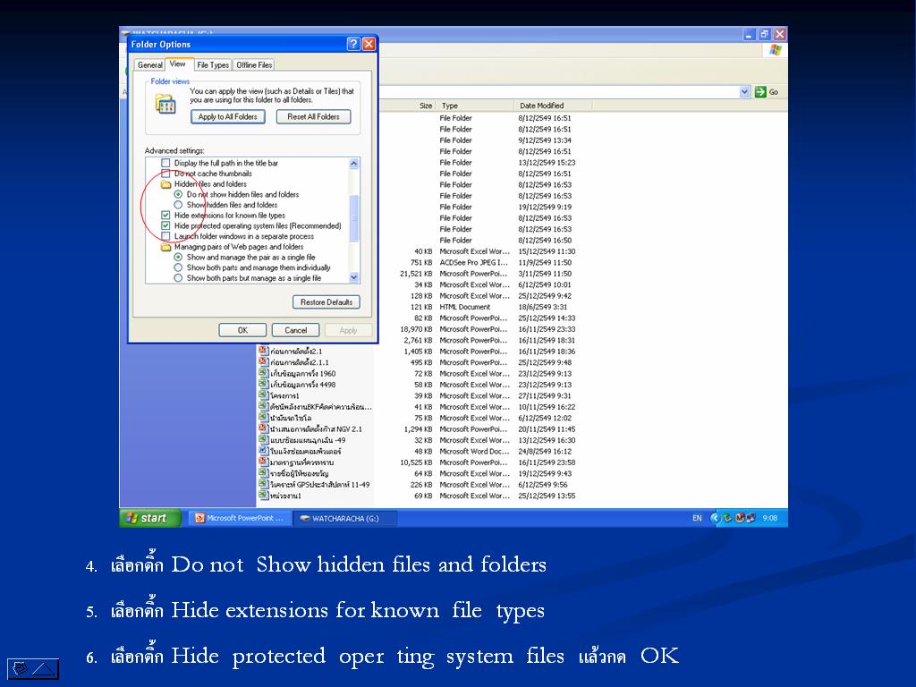Click the Microsoft PowerPoint taskbar item
Screen dimensions: 916x687
[x=239, y=518]
